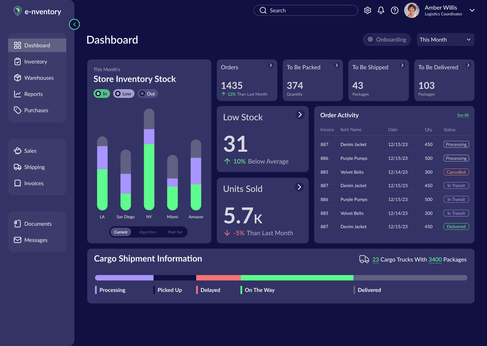Toggle the Out stock filter

click(x=148, y=94)
